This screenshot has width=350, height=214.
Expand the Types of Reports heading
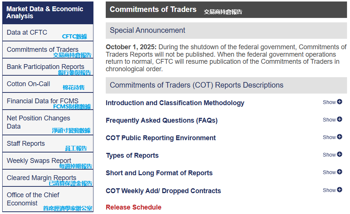pyautogui.click(x=132, y=155)
